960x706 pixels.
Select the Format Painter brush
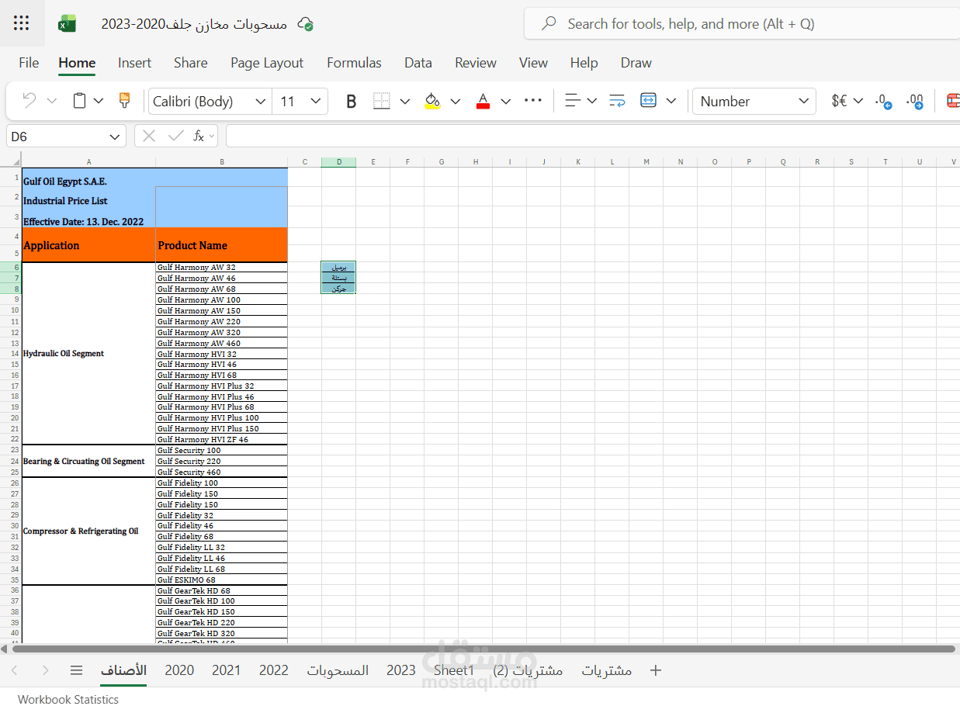click(124, 101)
